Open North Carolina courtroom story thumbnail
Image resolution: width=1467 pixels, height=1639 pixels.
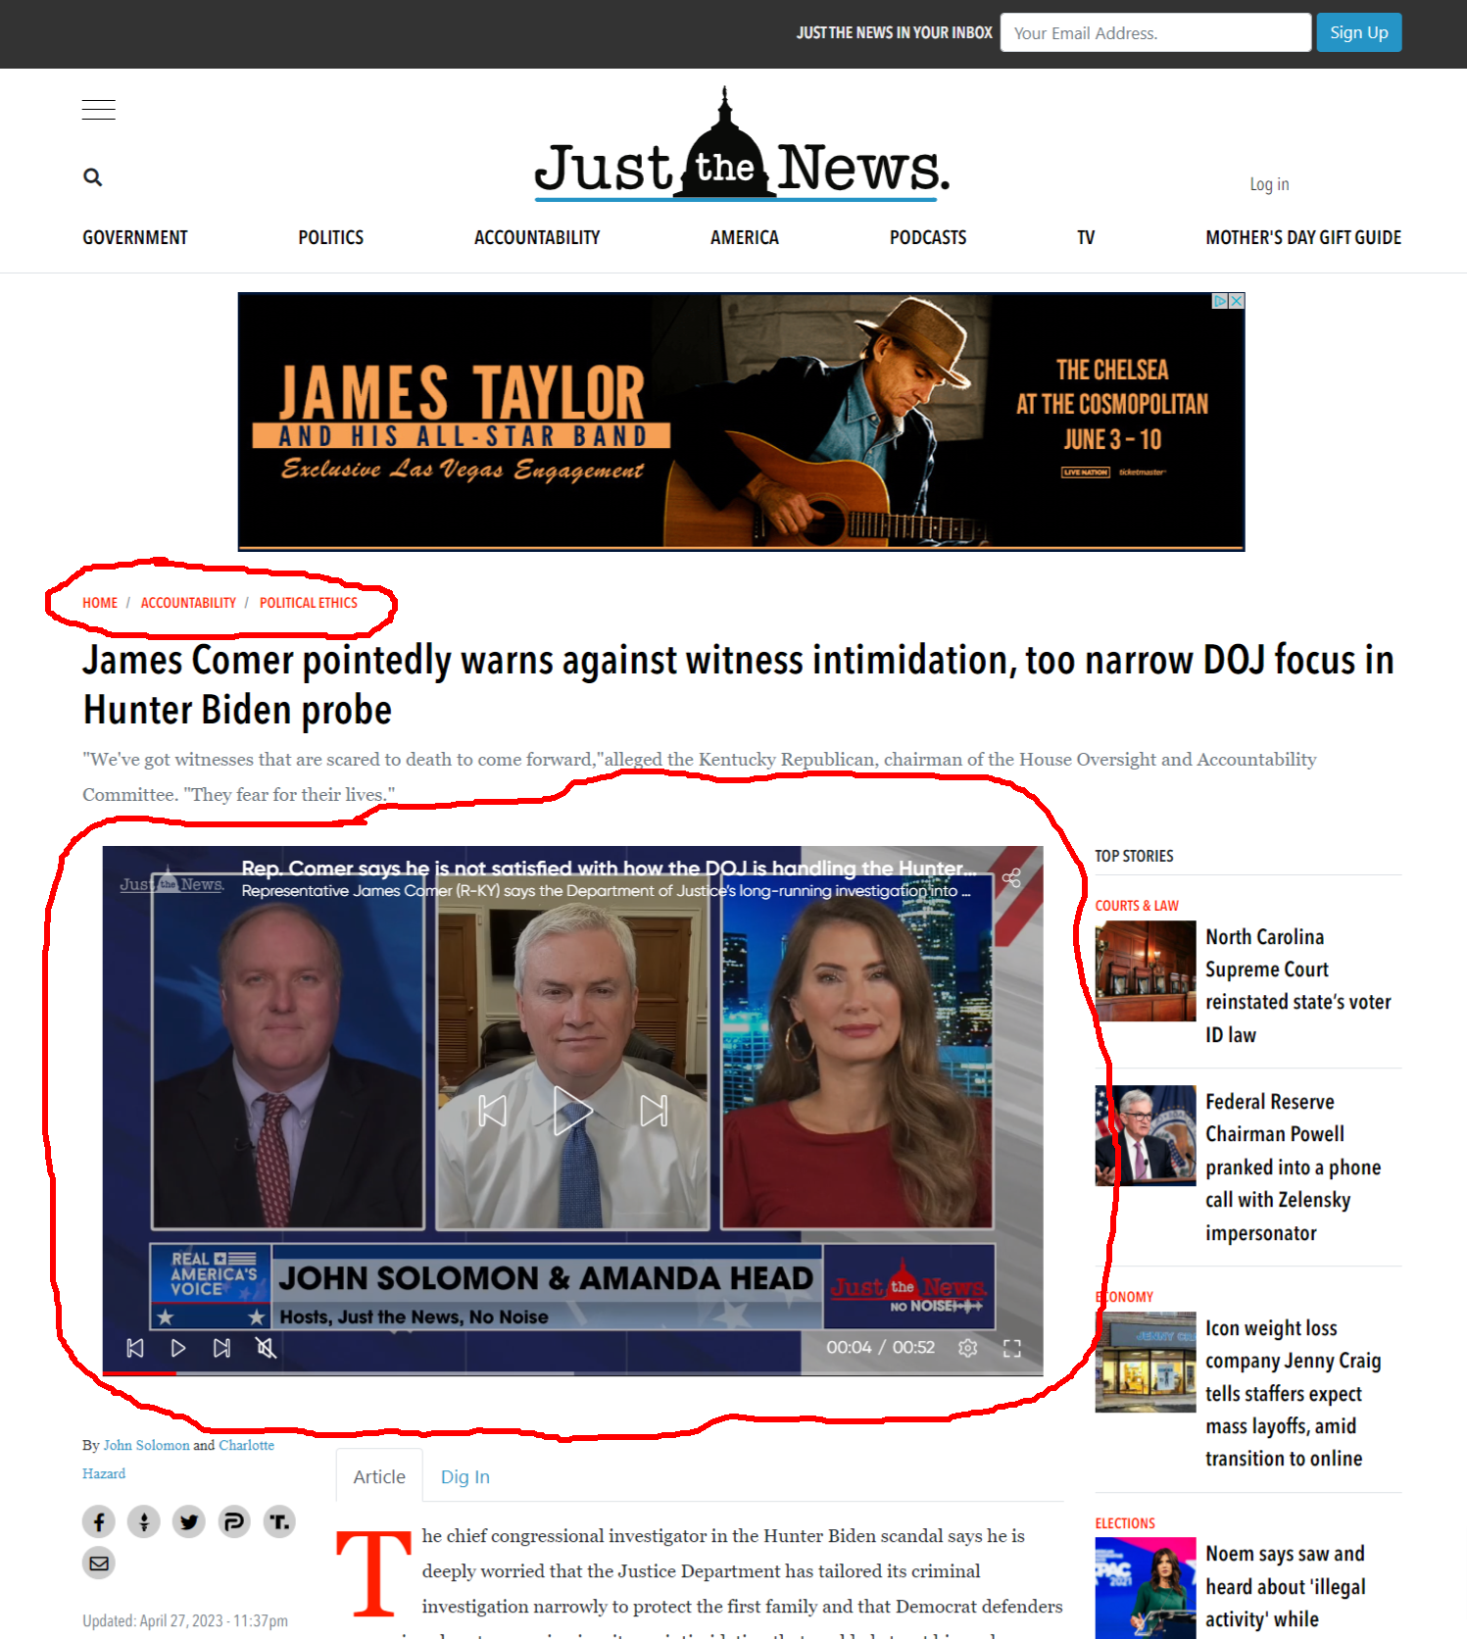point(1146,971)
